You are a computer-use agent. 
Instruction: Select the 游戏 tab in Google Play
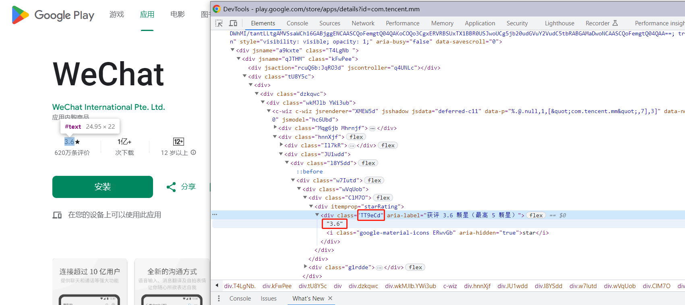coord(117,14)
